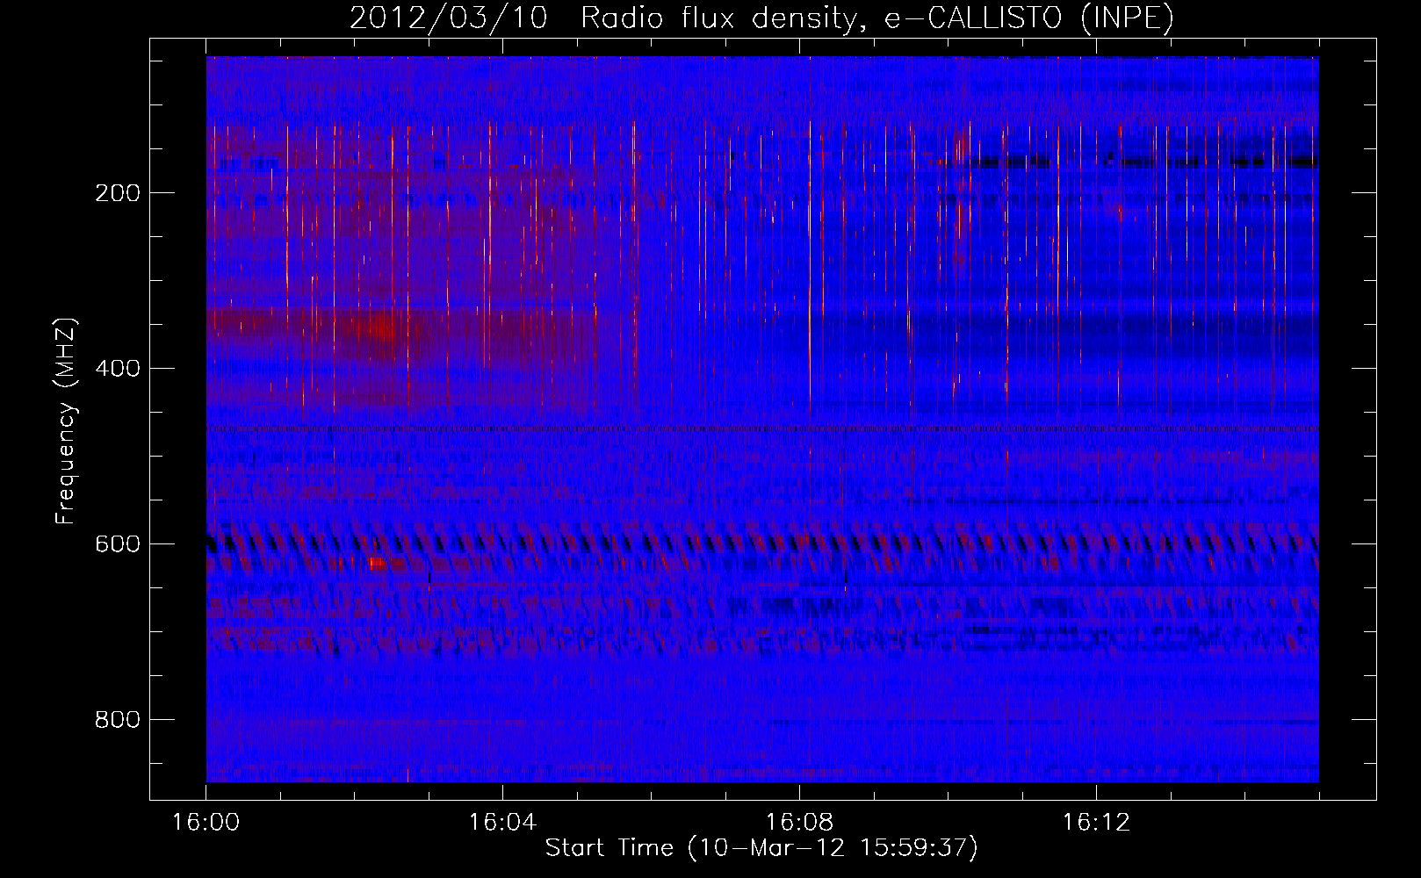Screen dimensions: 1421x878
Task: Click the 16:04 time tick label
Action: (x=502, y=823)
